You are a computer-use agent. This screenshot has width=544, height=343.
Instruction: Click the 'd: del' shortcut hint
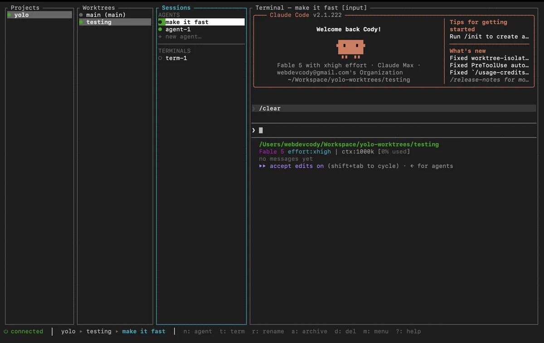(x=345, y=332)
